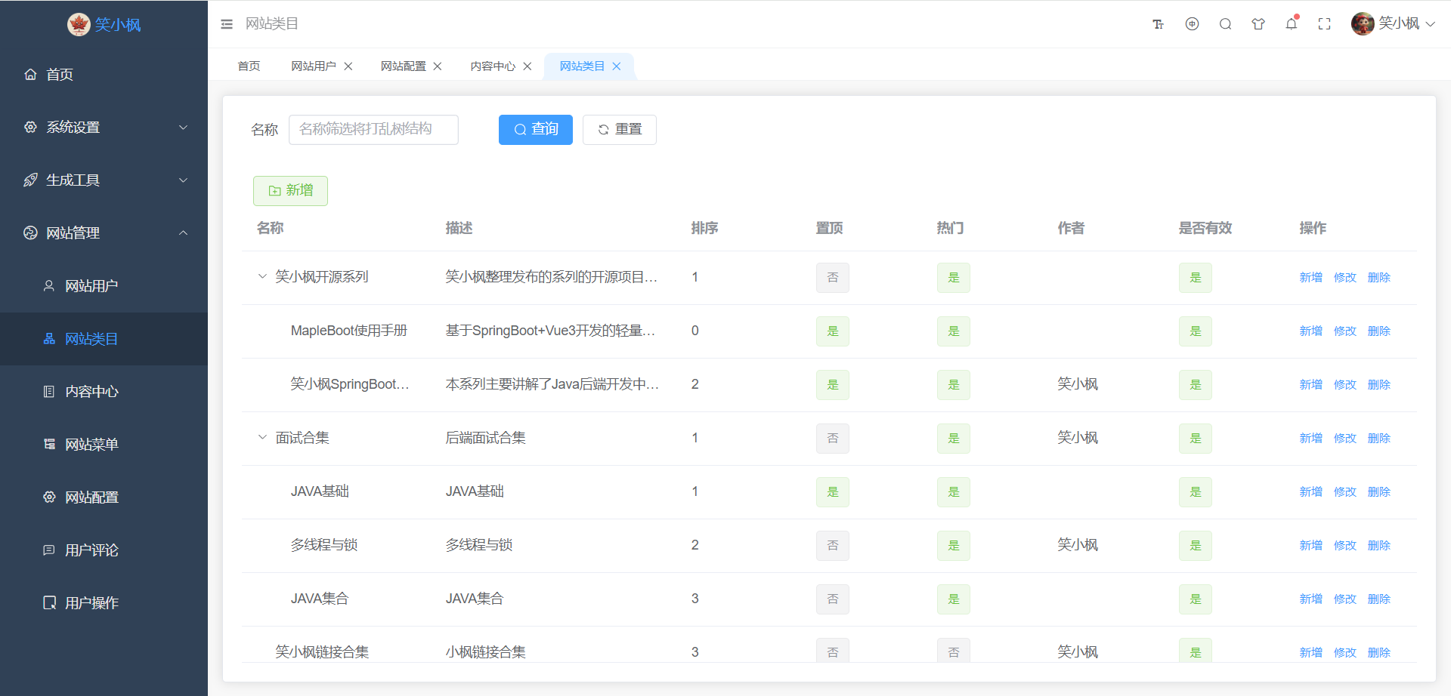The width and height of the screenshot is (1451, 696).
Task: Switch to the 内容中心 tab
Action: coord(493,66)
